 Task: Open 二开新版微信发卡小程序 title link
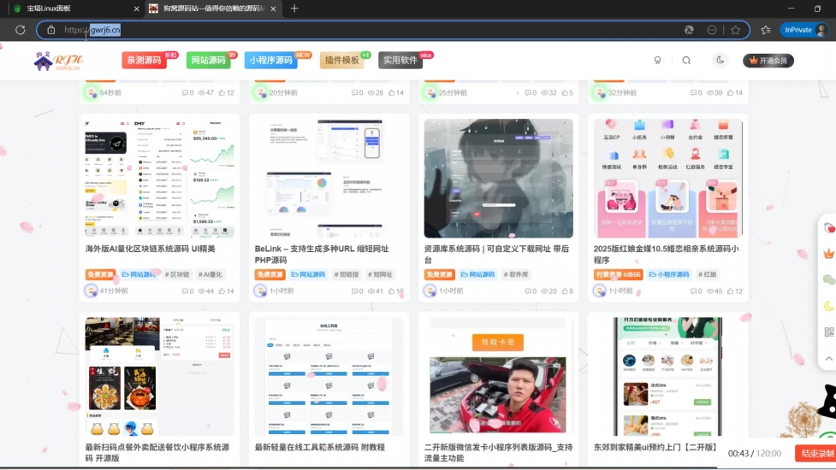pyautogui.click(x=499, y=452)
